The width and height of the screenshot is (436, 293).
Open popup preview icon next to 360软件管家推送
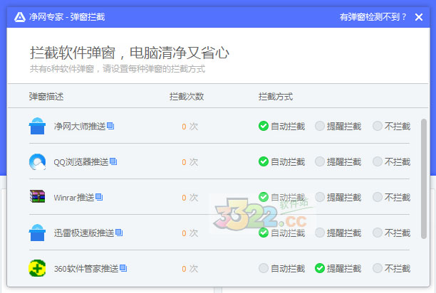[123, 268]
